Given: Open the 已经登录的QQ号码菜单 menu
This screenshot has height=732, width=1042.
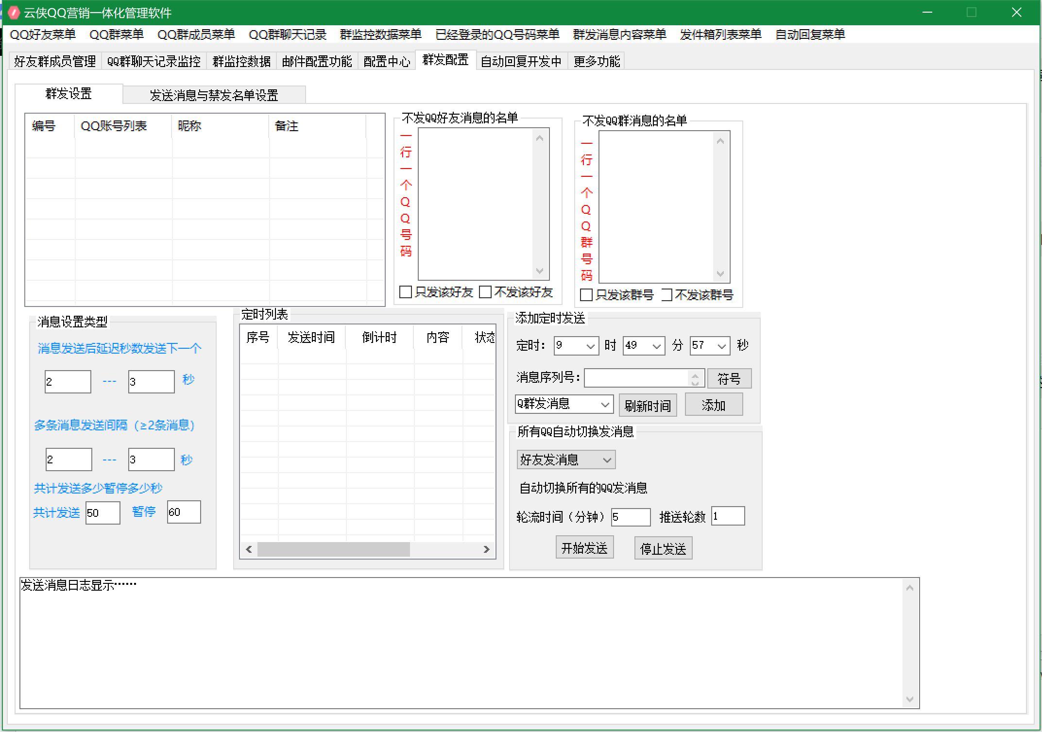Looking at the screenshot, I should [497, 34].
